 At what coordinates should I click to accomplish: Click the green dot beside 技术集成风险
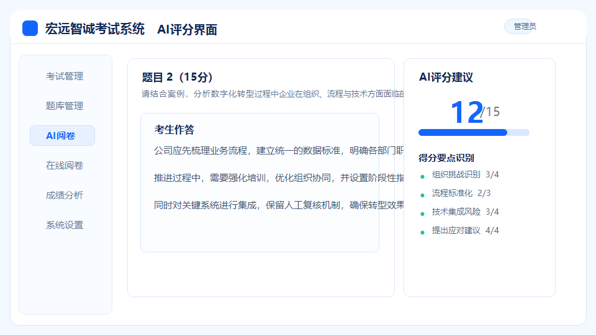422,214
